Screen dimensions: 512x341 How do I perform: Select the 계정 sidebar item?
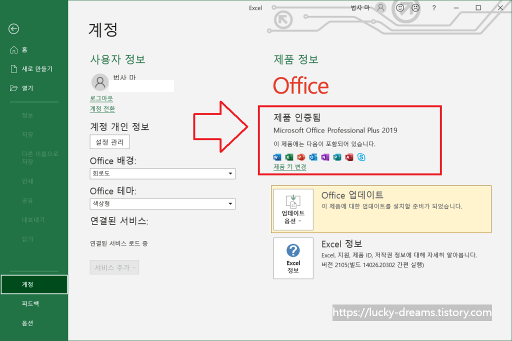point(34,284)
